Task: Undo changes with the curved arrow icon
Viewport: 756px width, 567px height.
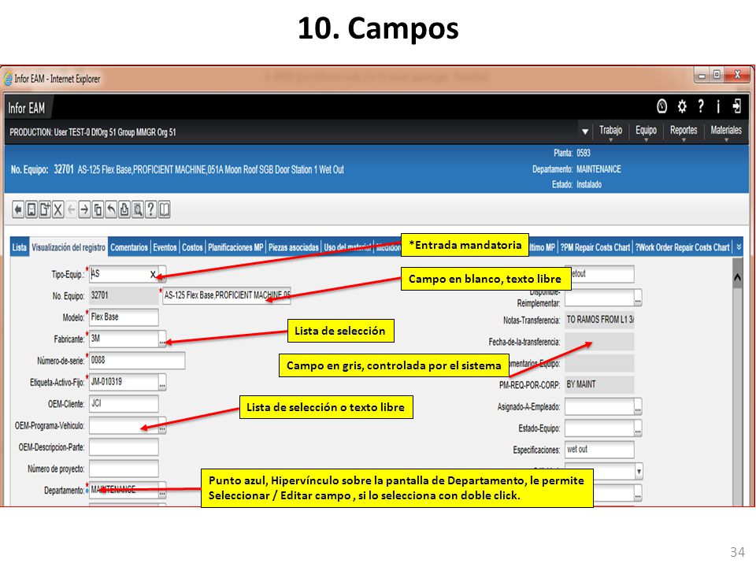Action: [111, 209]
